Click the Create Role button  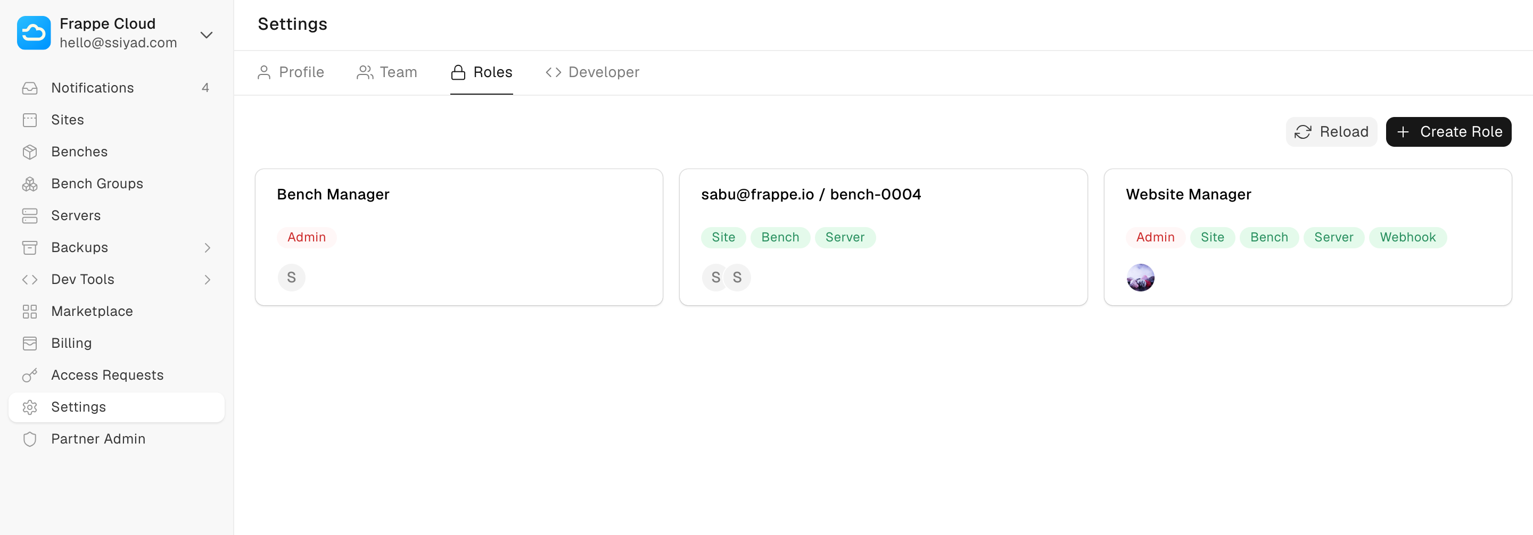tap(1448, 132)
